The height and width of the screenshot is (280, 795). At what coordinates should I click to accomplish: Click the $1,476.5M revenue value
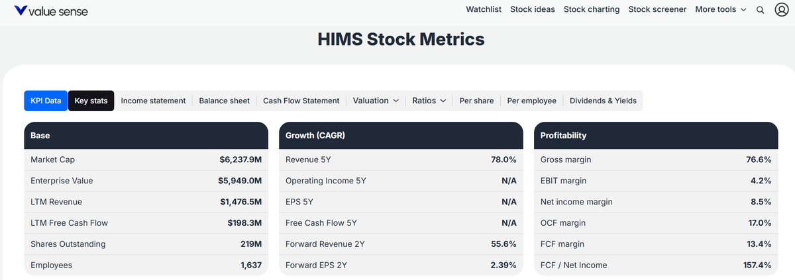pos(241,202)
